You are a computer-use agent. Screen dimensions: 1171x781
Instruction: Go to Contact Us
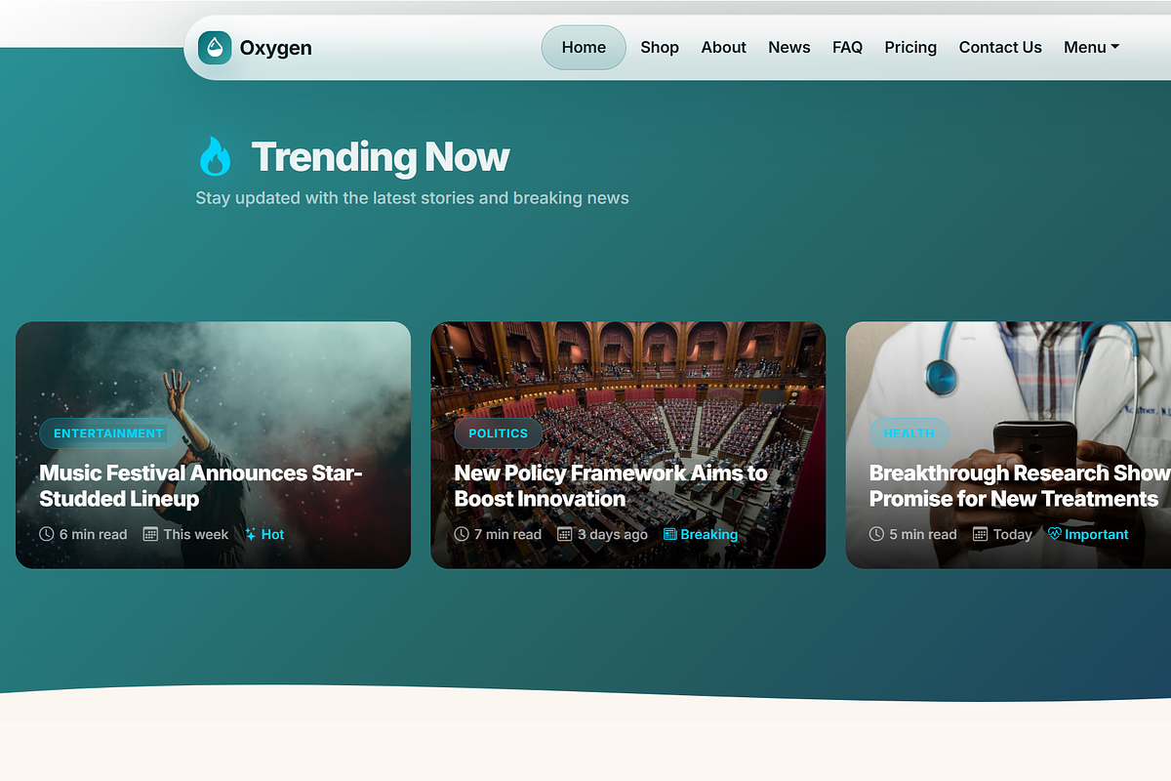click(x=1000, y=47)
